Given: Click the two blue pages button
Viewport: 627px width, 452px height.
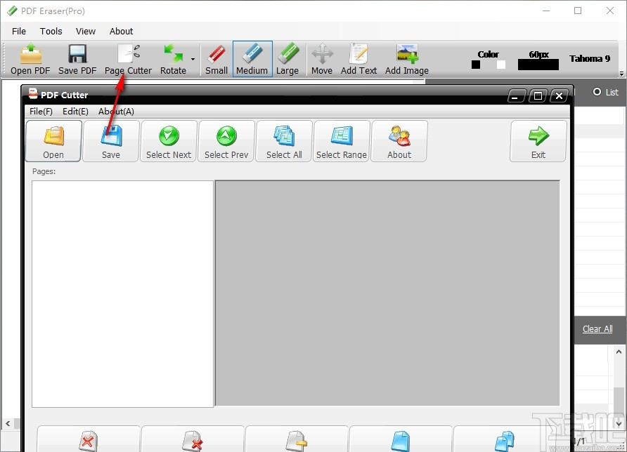Looking at the screenshot, I should coord(504,439).
